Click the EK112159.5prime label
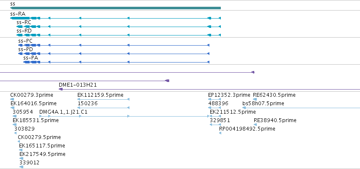360x169 pixels. point(100,95)
